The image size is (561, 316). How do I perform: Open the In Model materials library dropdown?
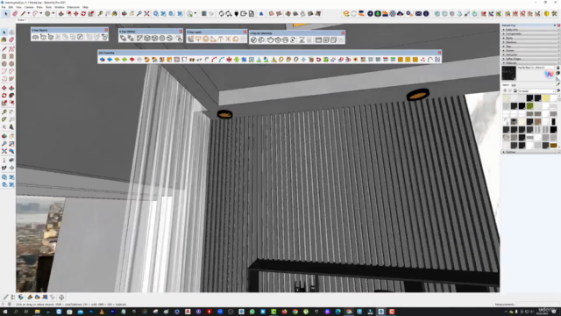coord(536,91)
